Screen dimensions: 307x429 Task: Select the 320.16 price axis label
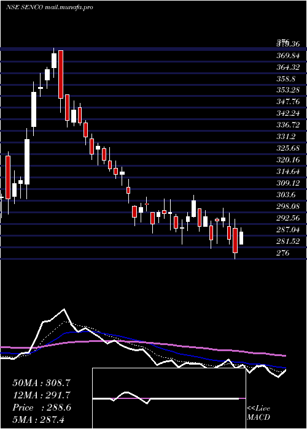[288, 161]
